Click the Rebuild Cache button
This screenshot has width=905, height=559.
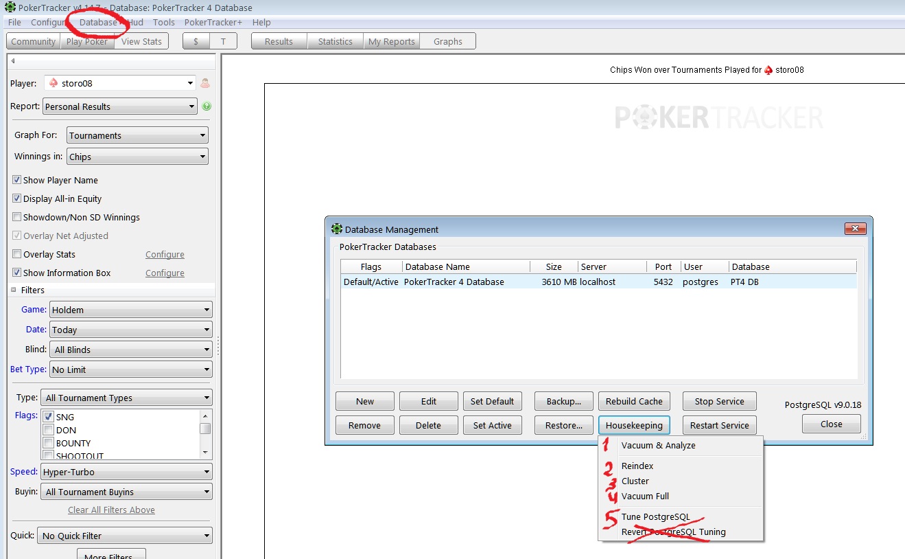(x=634, y=401)
